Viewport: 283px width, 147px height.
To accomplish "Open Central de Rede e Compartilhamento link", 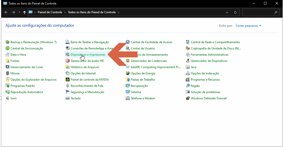I will coord(215,42).
